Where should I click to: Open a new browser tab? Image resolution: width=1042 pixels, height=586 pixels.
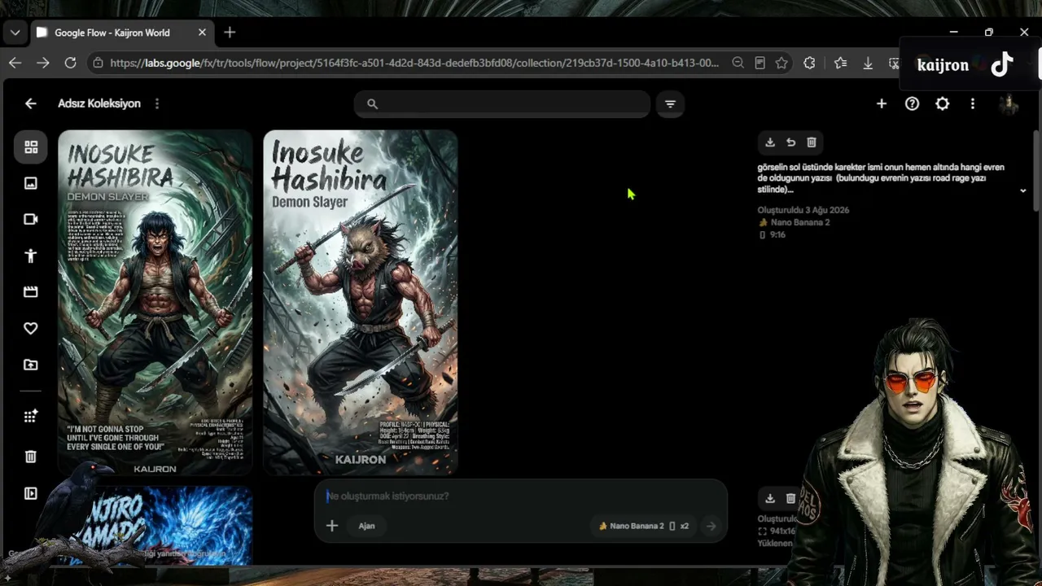(230, 33)
